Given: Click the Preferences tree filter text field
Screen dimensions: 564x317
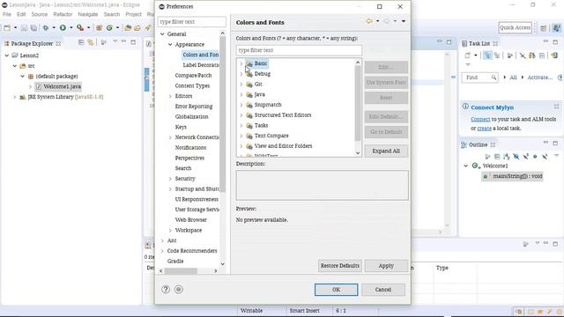Looking at the screenshot, I should click(192, 22).
